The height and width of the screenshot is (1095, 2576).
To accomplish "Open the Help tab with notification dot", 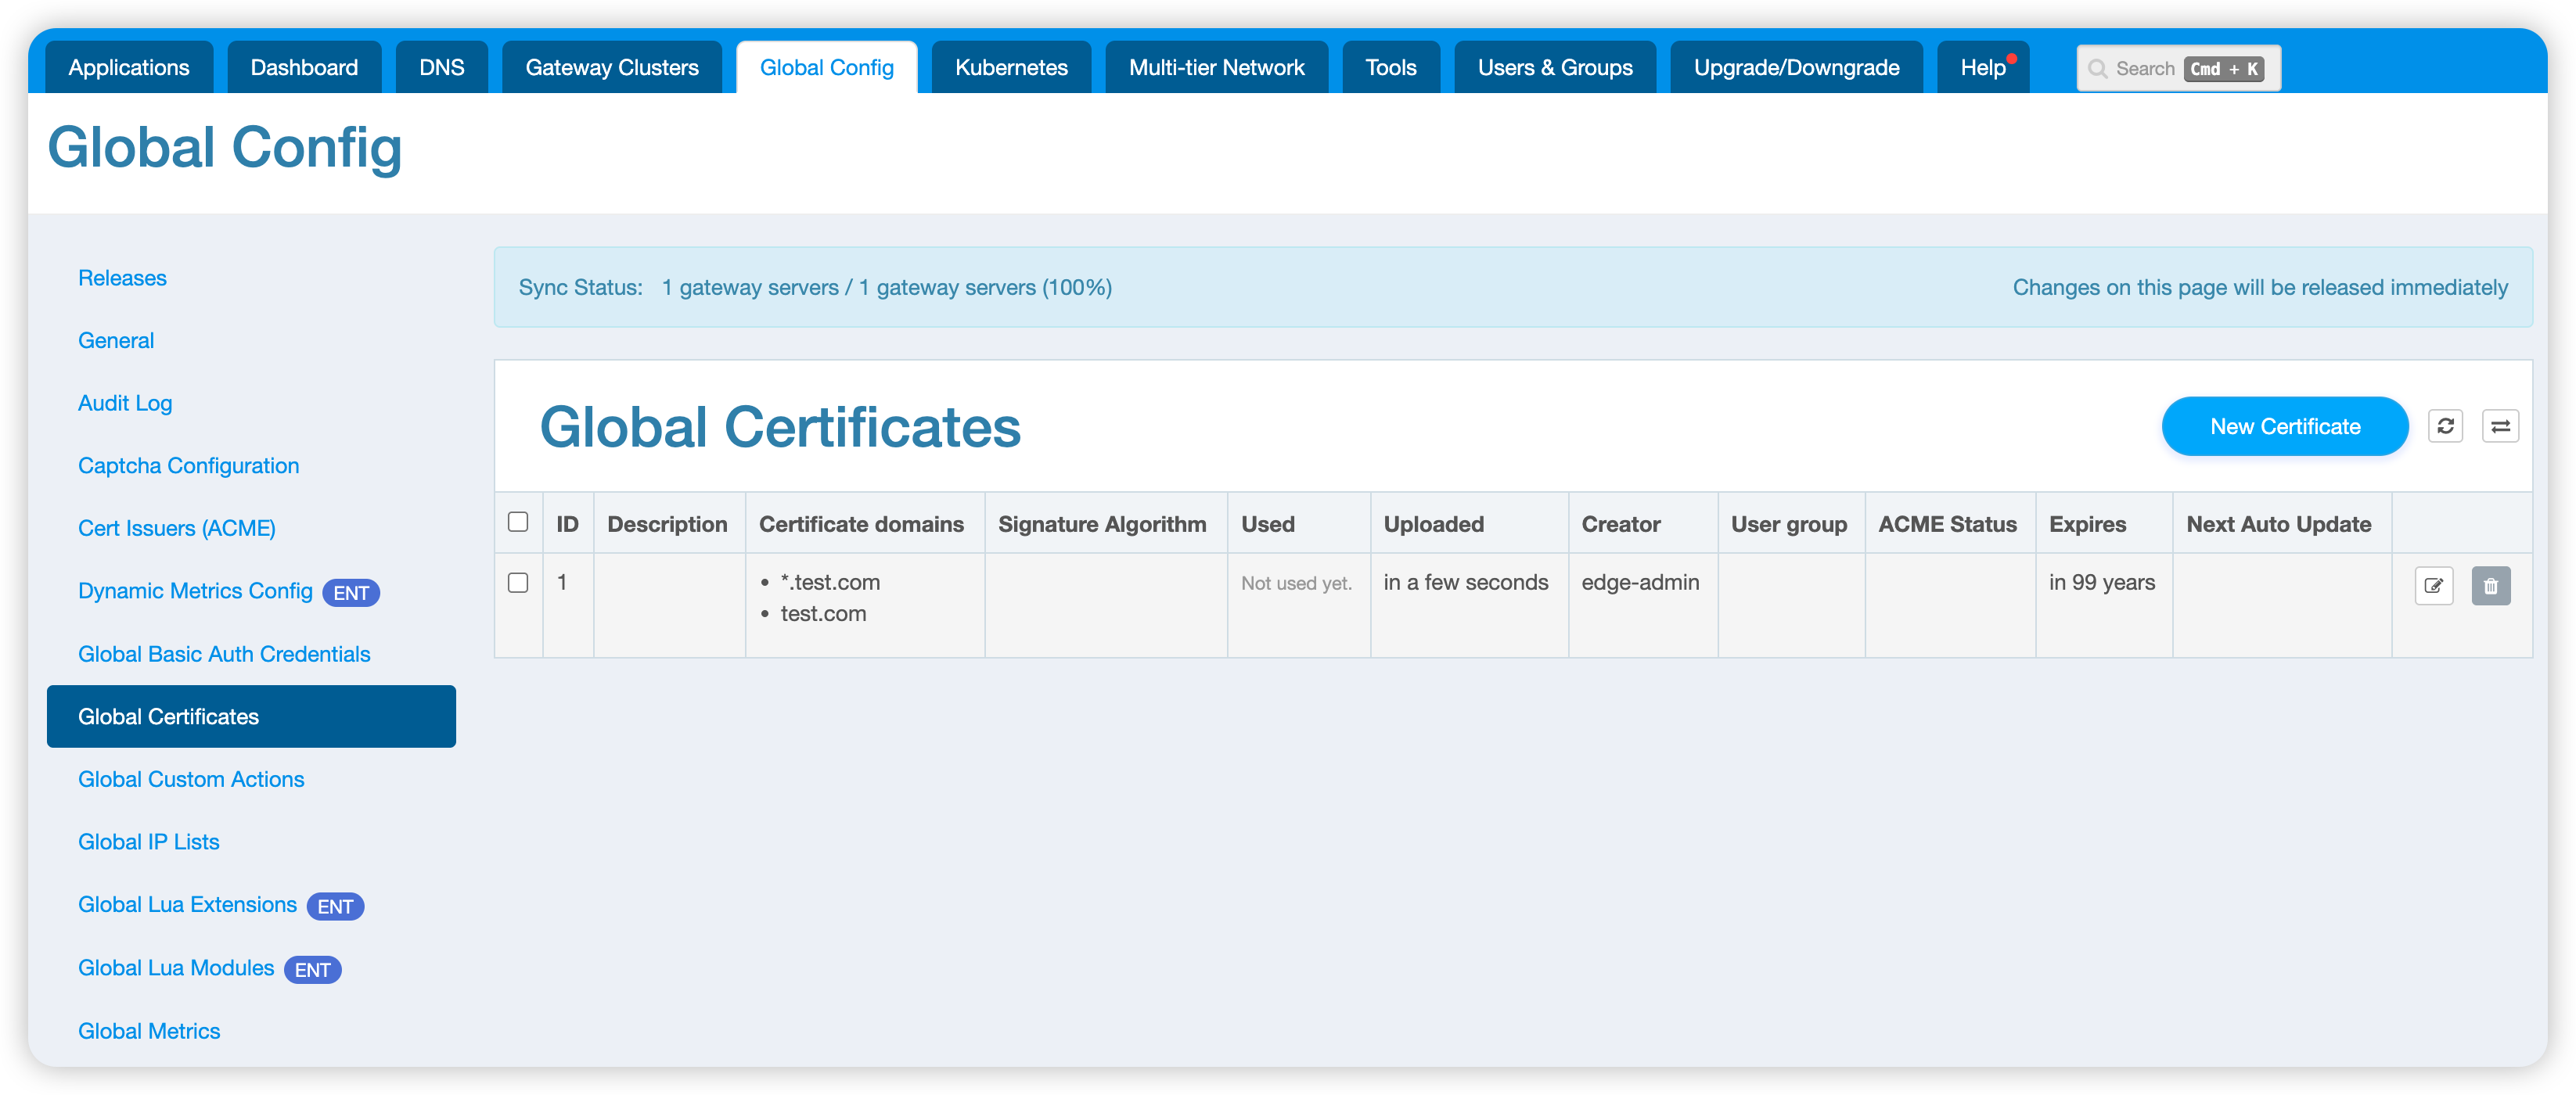I will [x=1982, y=68].
